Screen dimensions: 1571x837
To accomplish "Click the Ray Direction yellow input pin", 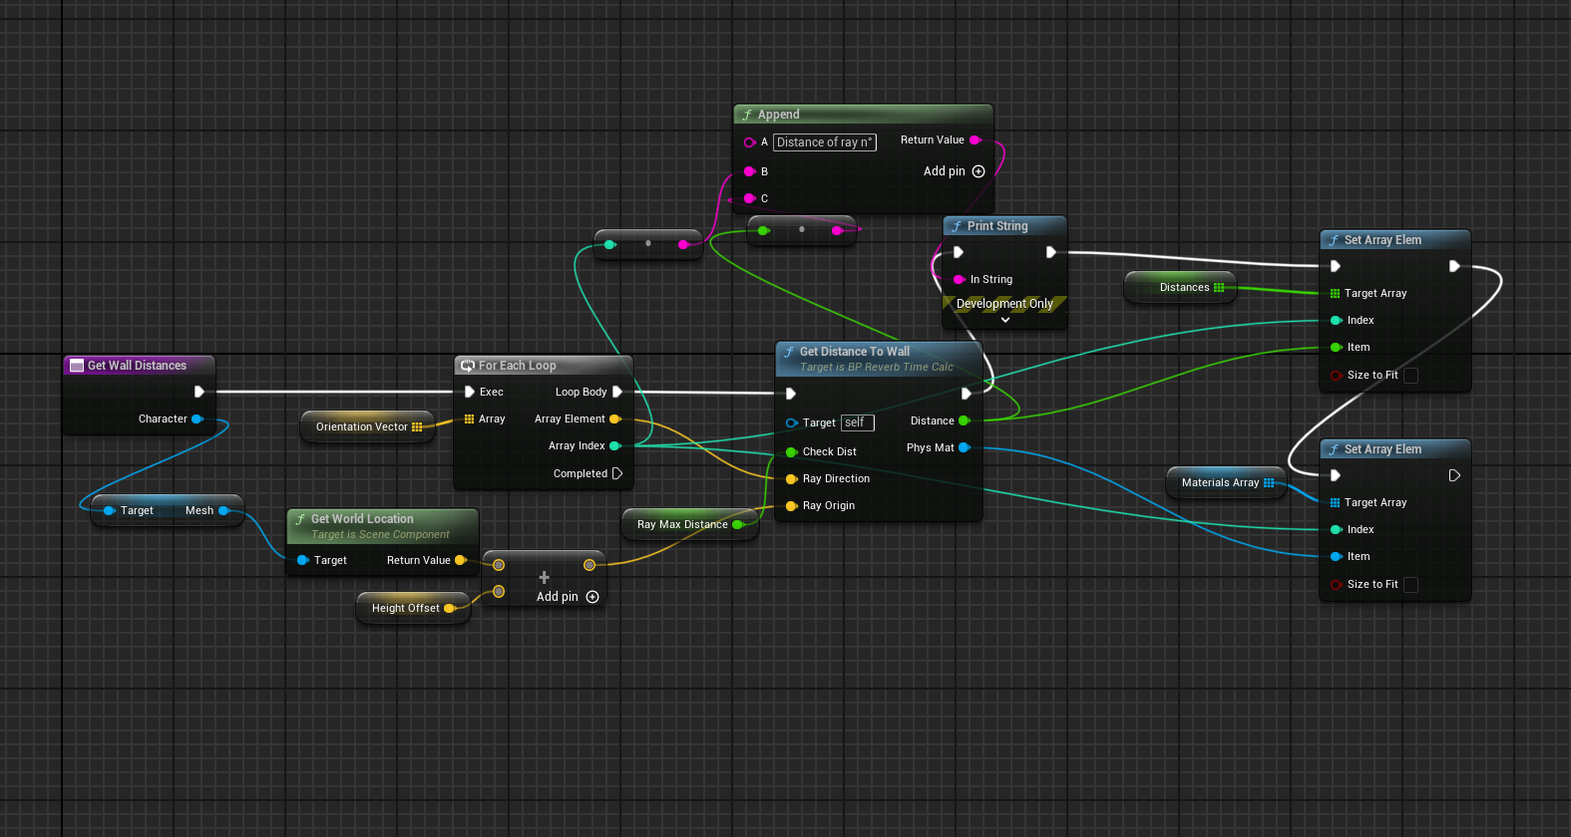I will 791,479.
